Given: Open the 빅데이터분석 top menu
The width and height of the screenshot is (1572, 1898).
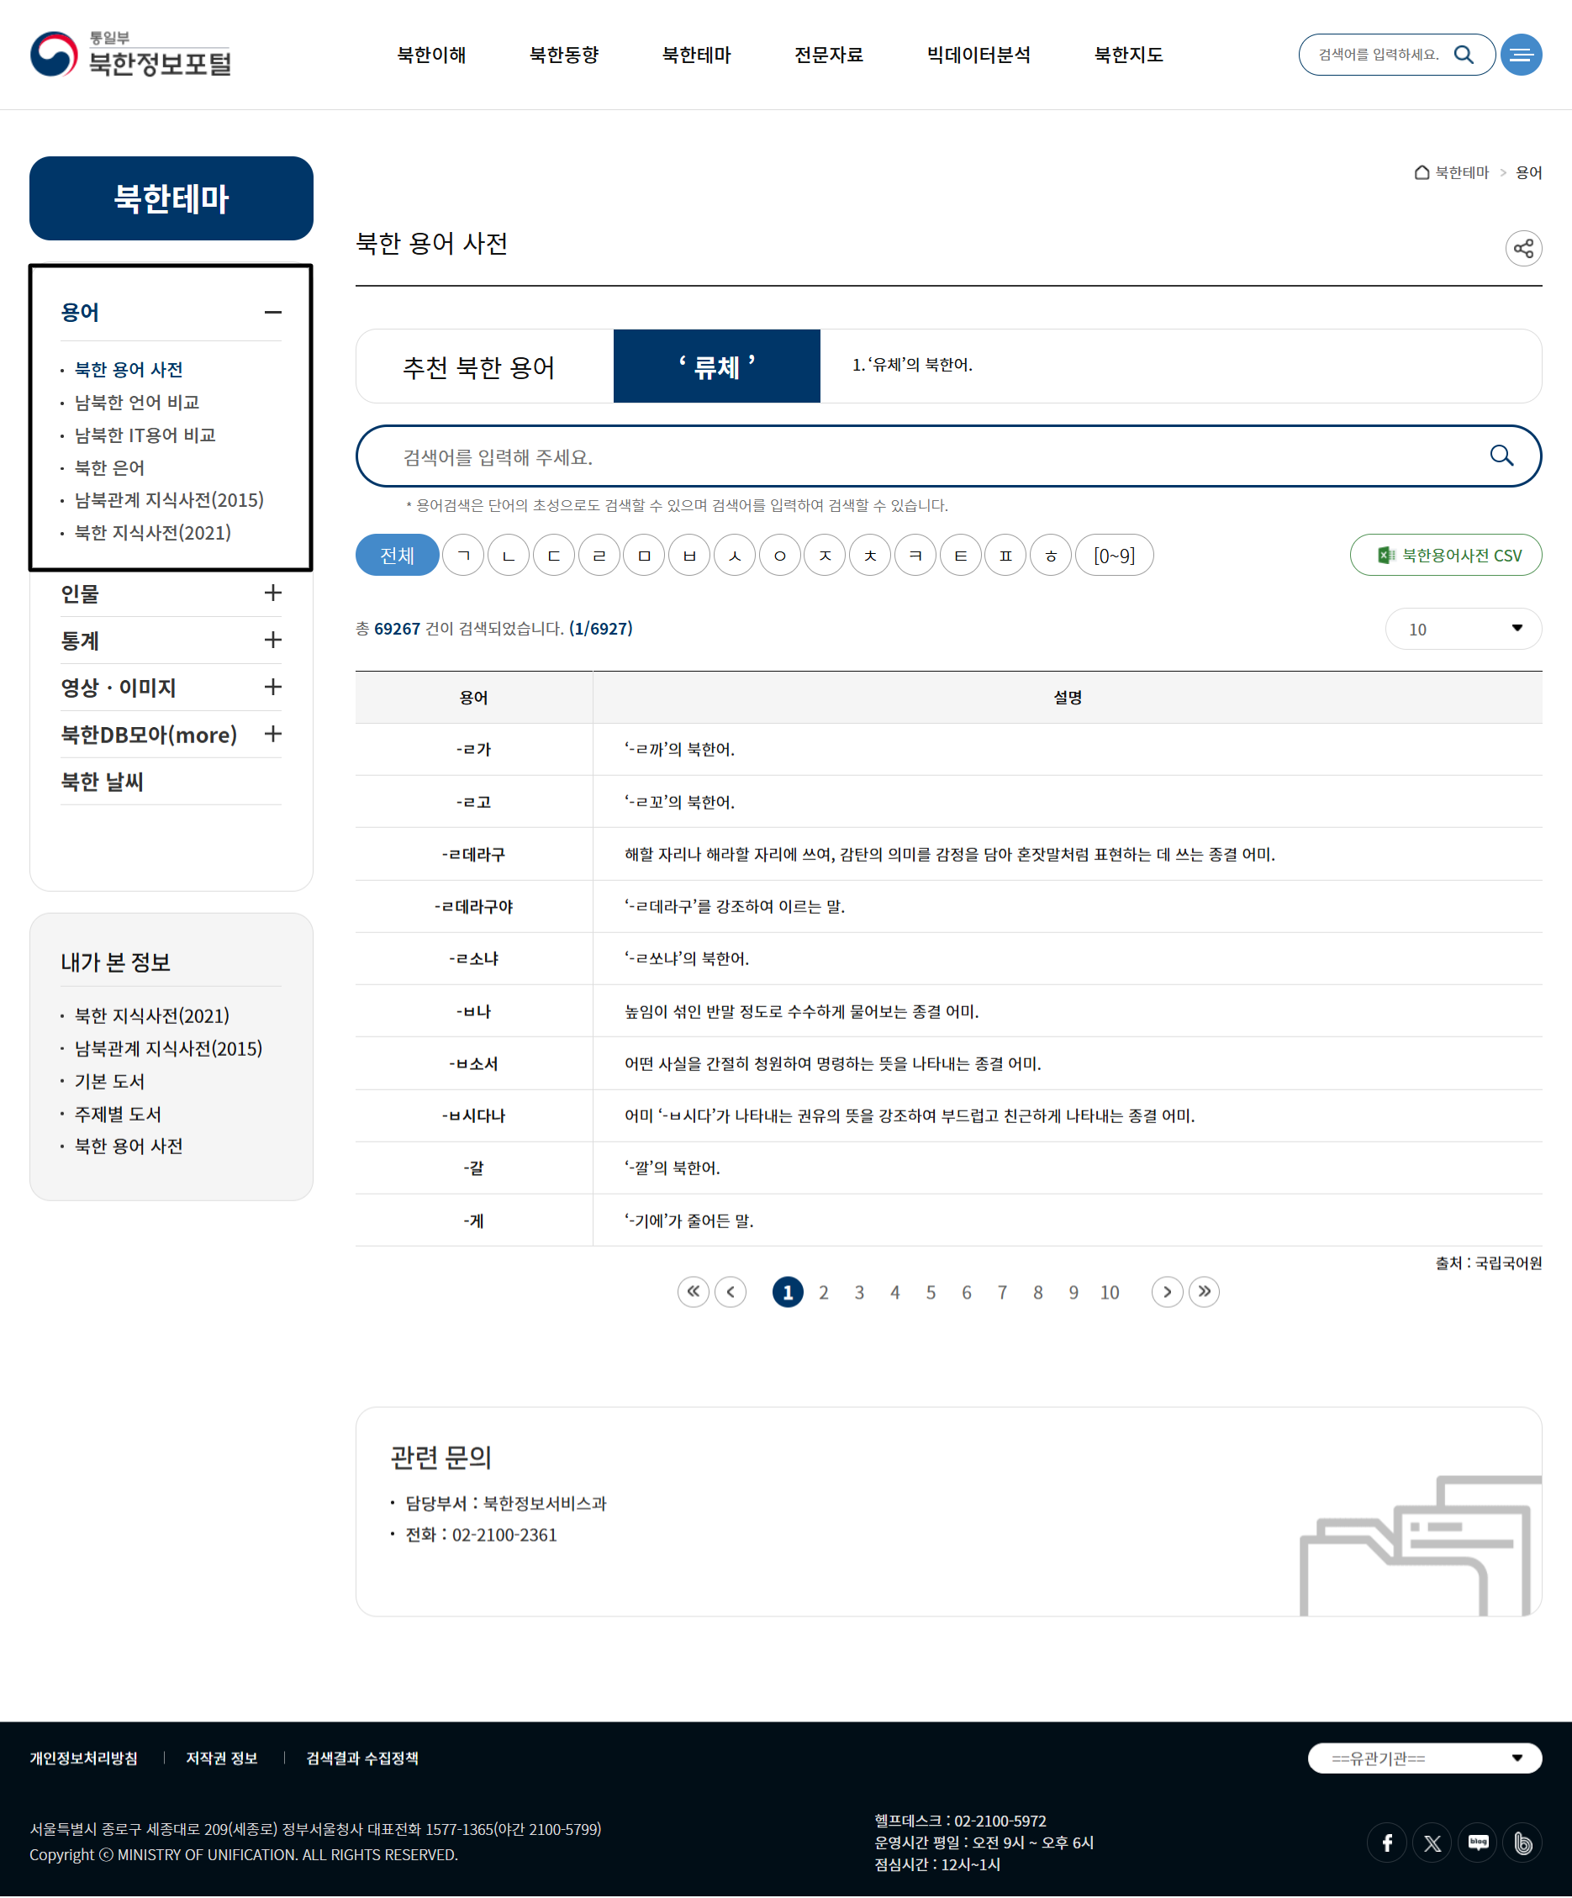Looking at the screenshot, I should click(979, 55).
